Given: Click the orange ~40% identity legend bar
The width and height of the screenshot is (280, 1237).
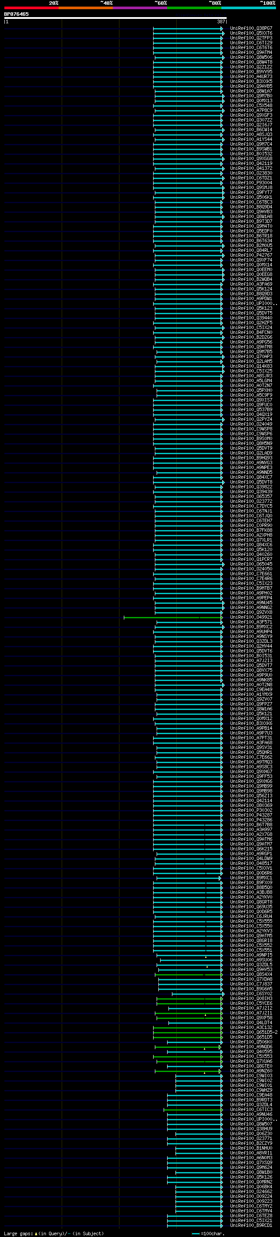Looking at the screenshot, I should 86,8.
